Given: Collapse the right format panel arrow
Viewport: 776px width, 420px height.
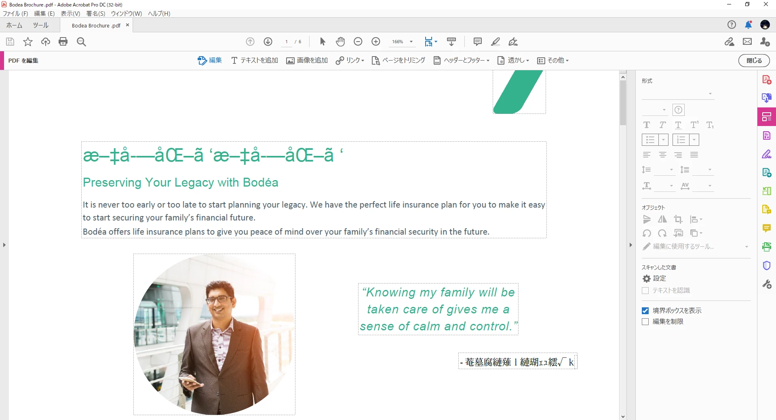Looking at the screenshot, I should (630, 245).
